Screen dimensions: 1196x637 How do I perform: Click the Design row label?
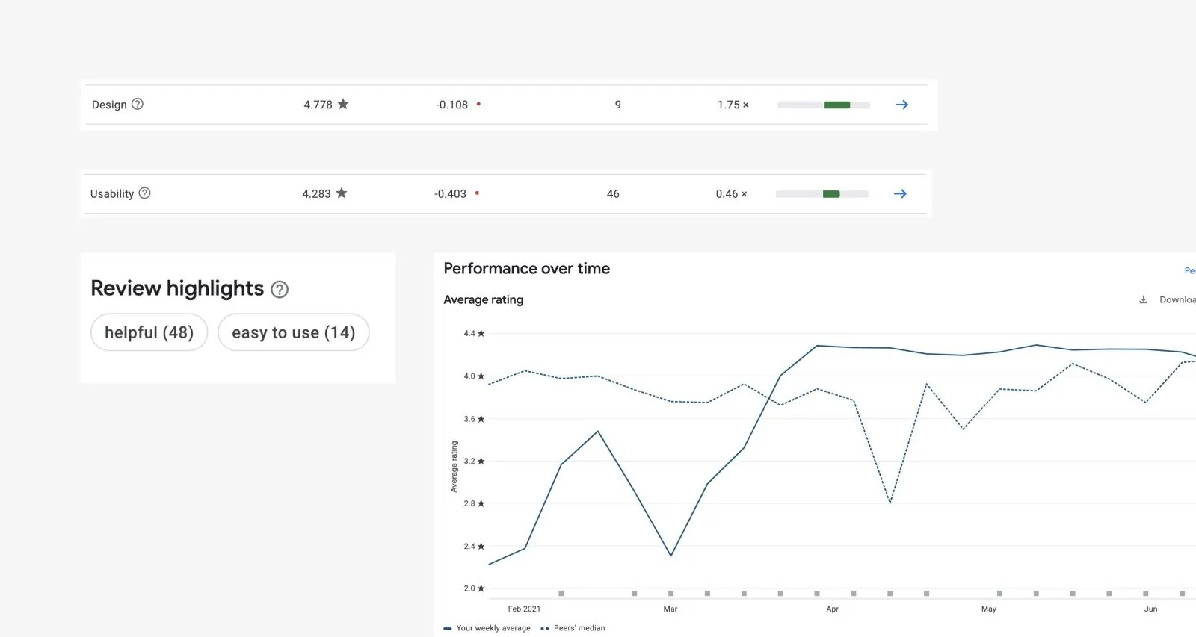point(109,105)
